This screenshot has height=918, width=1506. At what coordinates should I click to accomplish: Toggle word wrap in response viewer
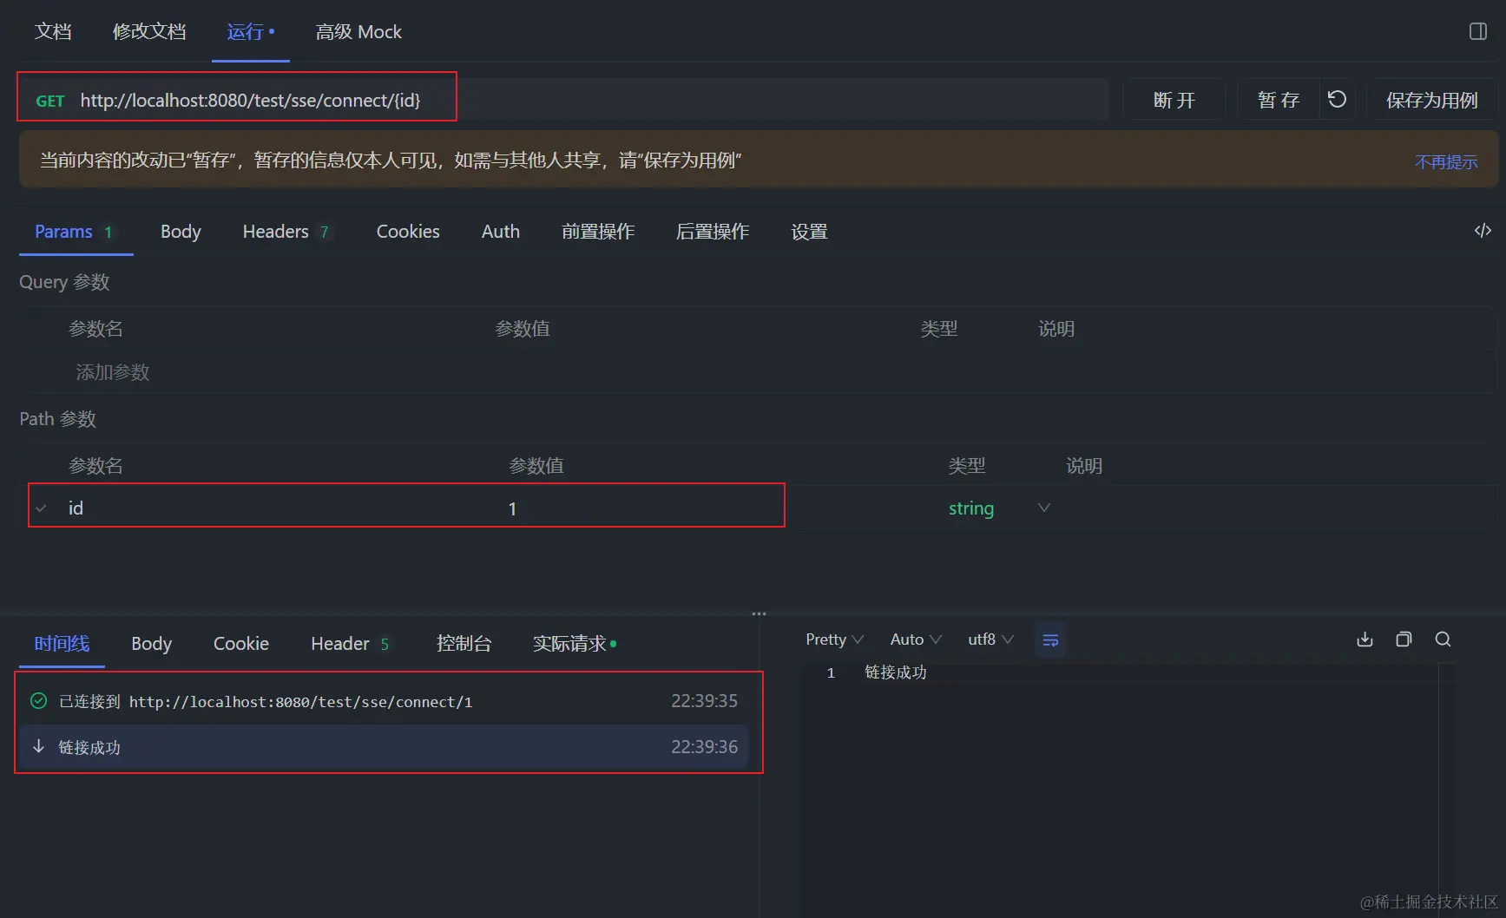click(1050, 640)
